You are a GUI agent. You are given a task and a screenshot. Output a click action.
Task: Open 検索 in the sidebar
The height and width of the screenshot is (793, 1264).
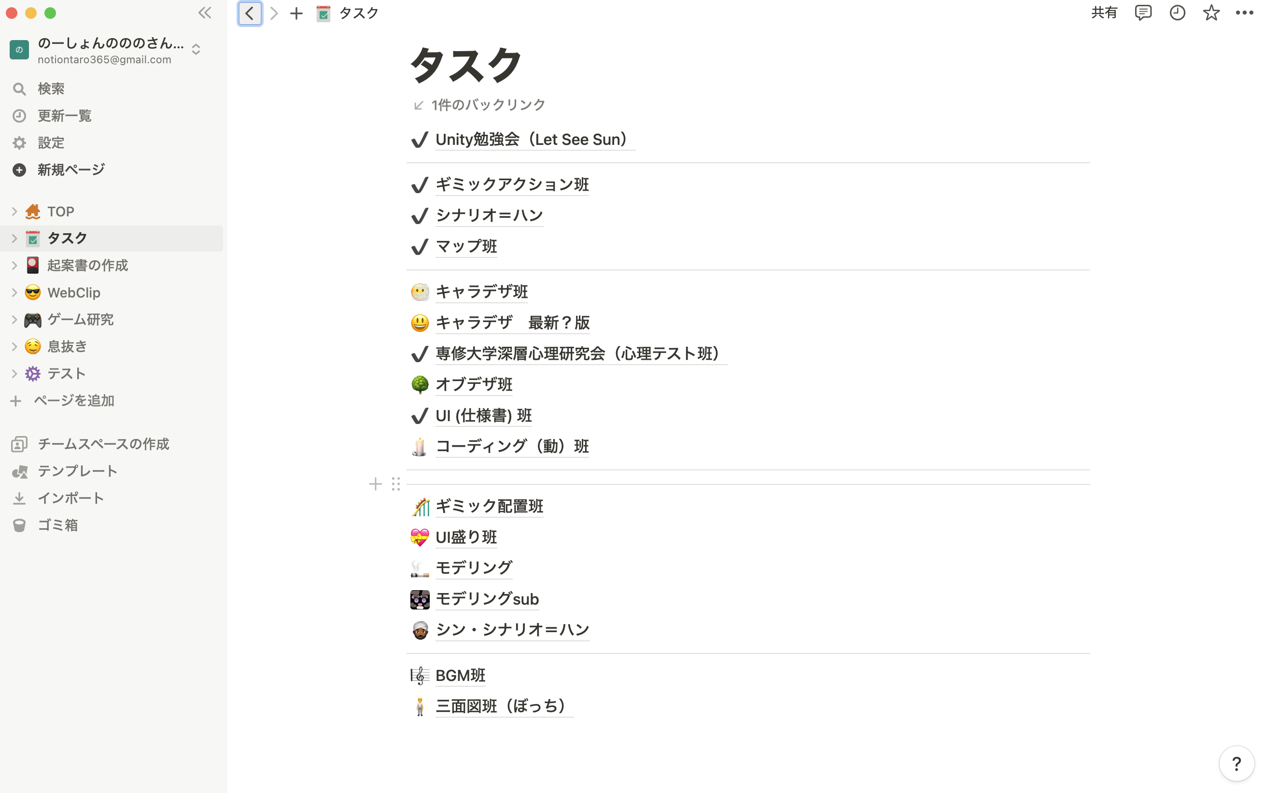click(51, 89)
